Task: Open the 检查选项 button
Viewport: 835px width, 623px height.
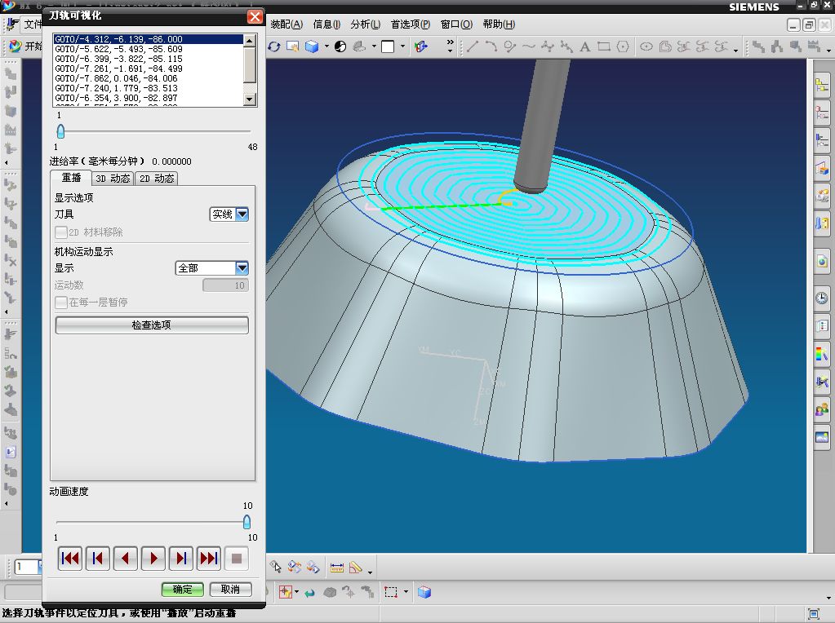Action: tap(152, 325)
